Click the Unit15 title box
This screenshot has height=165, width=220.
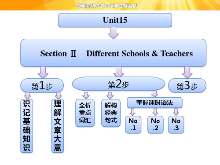pyautogui.click(x=115, y=20)
